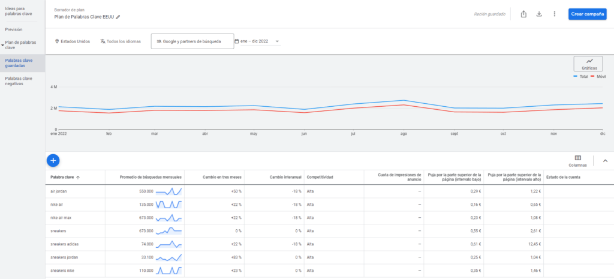Click the sneakers jordan trend sparkline
614x279 pixels.
tap(168, 257)
